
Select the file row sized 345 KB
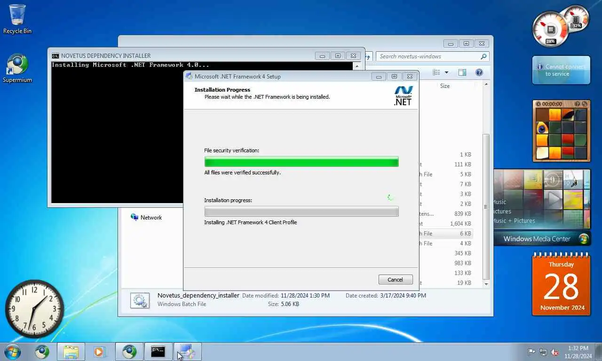(x=445, y=253)
